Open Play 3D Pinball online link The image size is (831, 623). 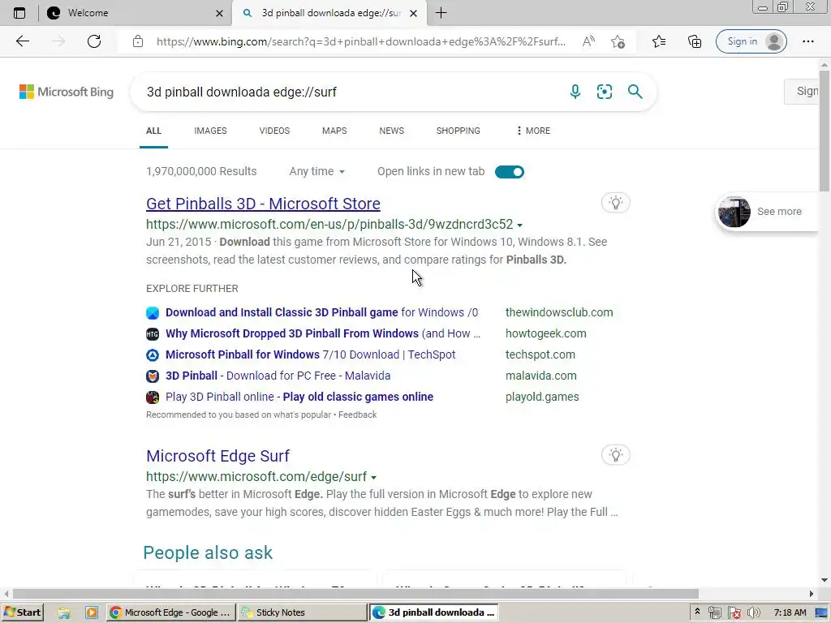click(299, 397)
